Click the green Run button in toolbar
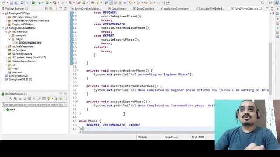Image resolution: width=280 pixels, height=157 pixels. (x=47, y=3)
